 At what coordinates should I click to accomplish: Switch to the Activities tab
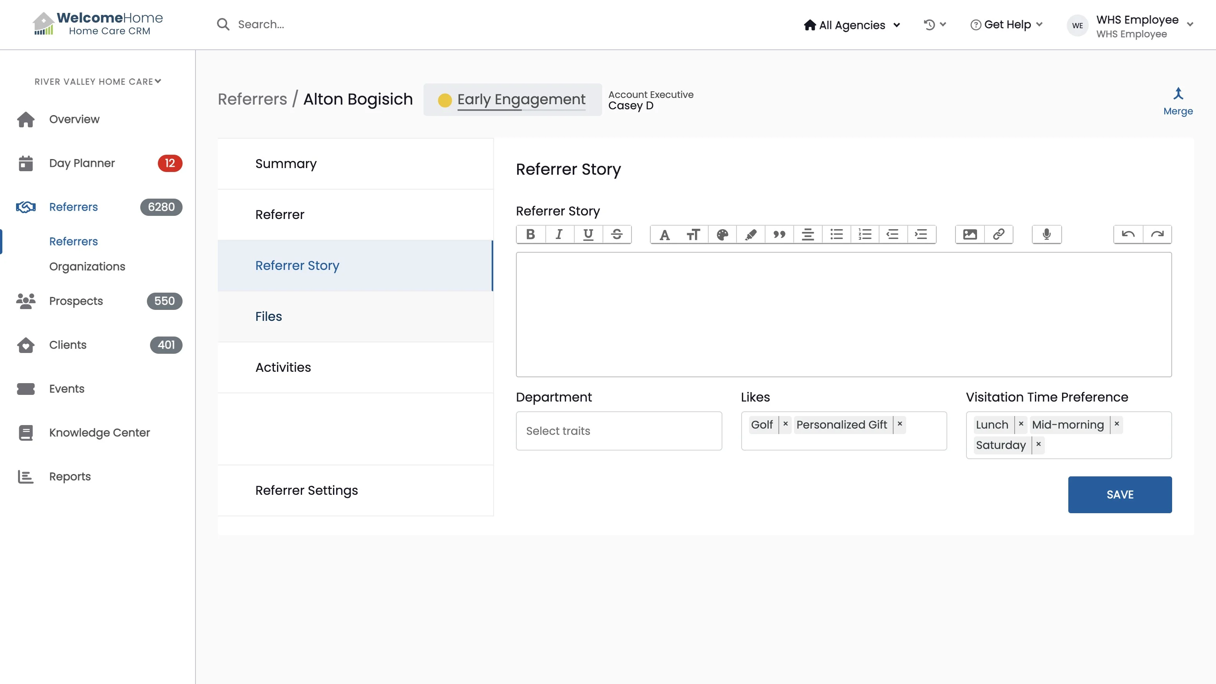(283, 367)
